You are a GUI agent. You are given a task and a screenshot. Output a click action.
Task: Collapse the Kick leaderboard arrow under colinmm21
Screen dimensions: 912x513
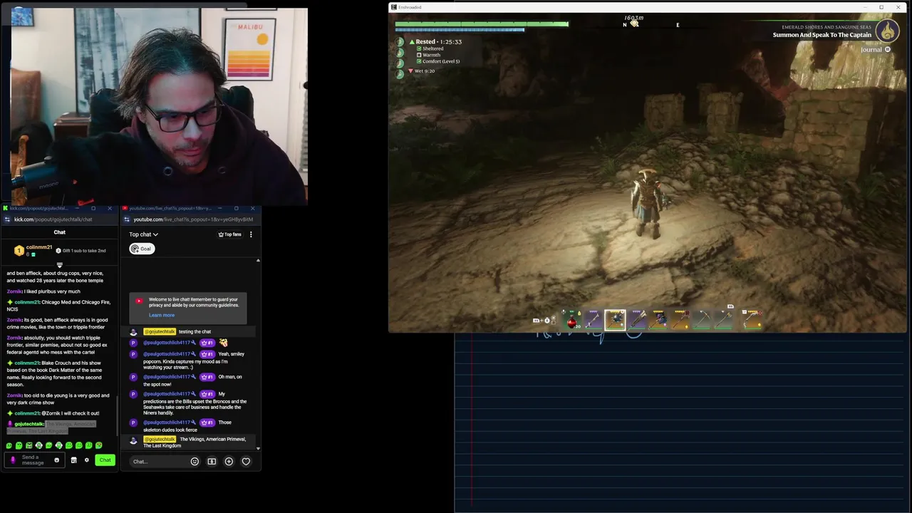pos(59,265)
